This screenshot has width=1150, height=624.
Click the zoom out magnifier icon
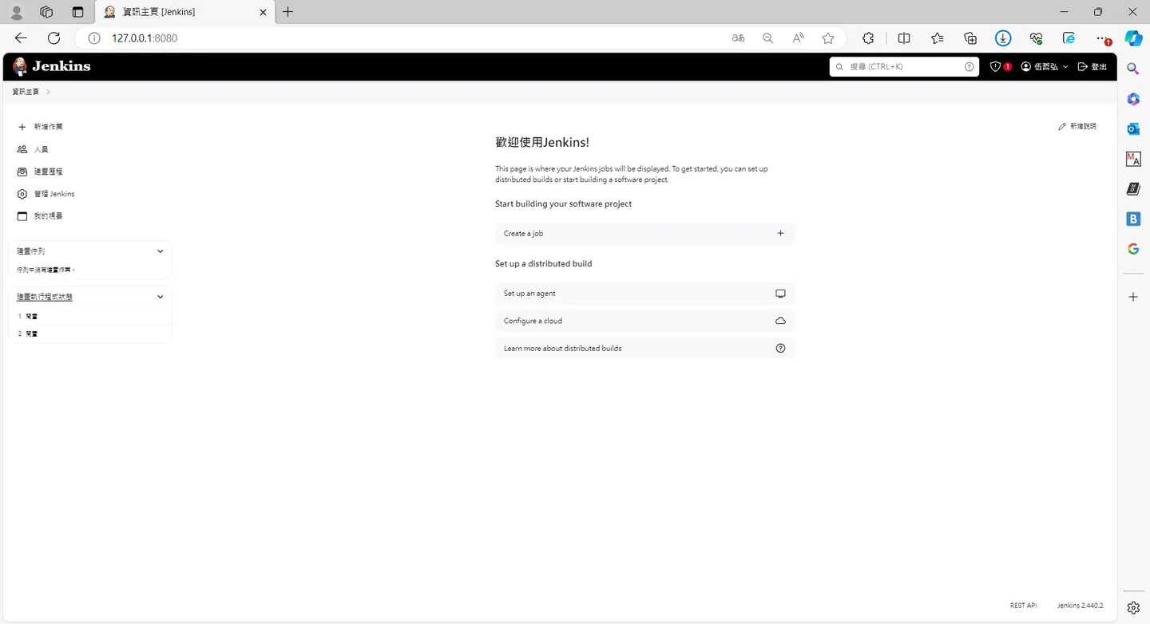(x=768, y=38)
